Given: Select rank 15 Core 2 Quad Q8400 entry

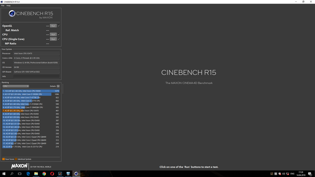Looking at the screenshot, I should point(31,137).
